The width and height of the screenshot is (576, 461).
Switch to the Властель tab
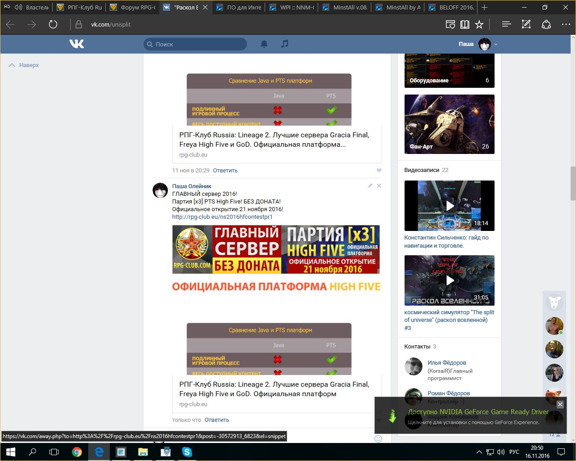tap(27, 7)
